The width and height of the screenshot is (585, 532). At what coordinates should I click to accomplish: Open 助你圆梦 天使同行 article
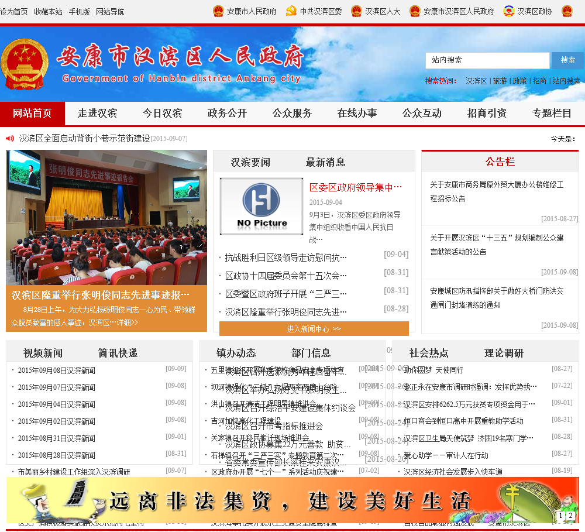click(x=433, y=370)
